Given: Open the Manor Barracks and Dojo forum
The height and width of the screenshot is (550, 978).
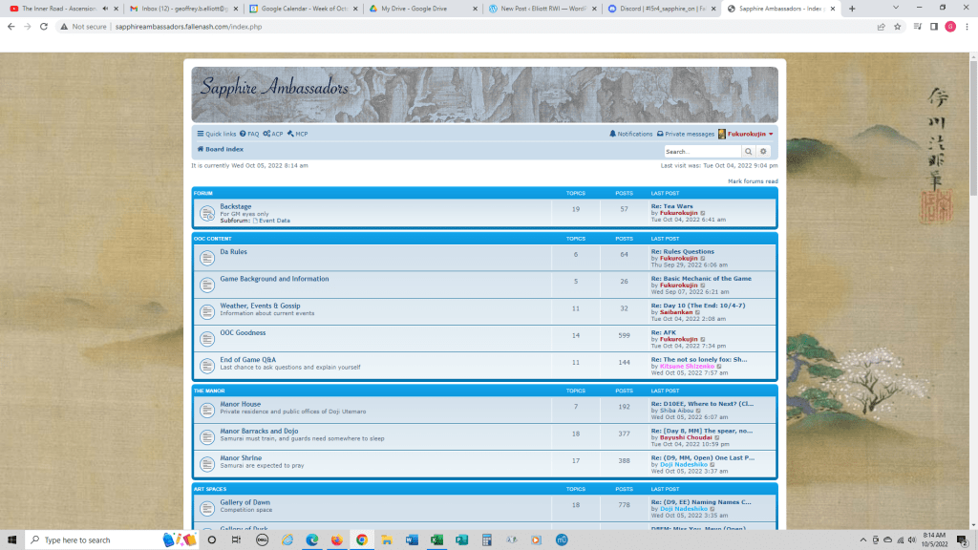Looking at the screenshot, I should 259,432.
